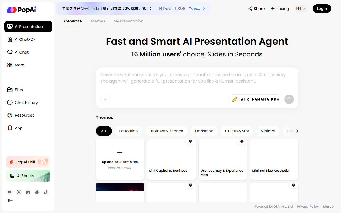Click the Share icon in header

(250, 9)
